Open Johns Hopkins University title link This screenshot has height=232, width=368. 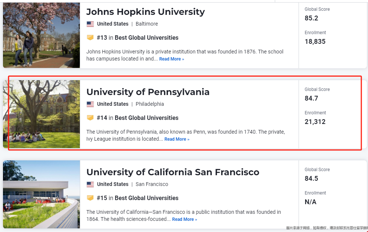(x=146, y=12)
